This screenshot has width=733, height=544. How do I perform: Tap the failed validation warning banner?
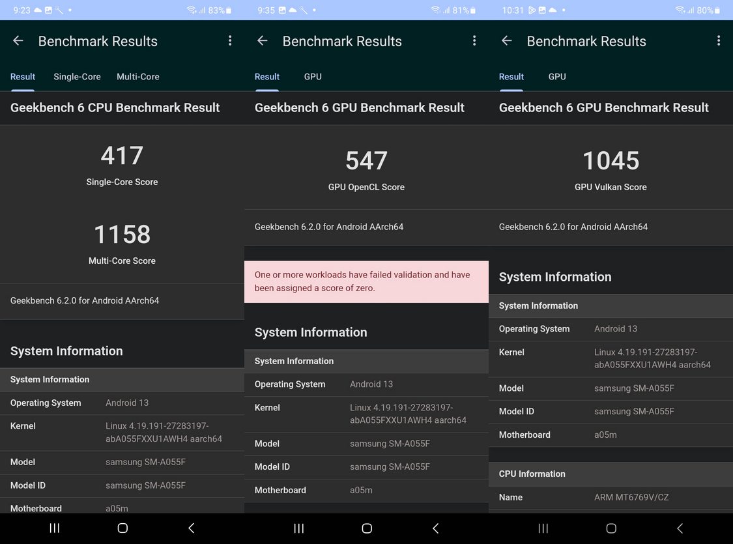pos(366,281)
